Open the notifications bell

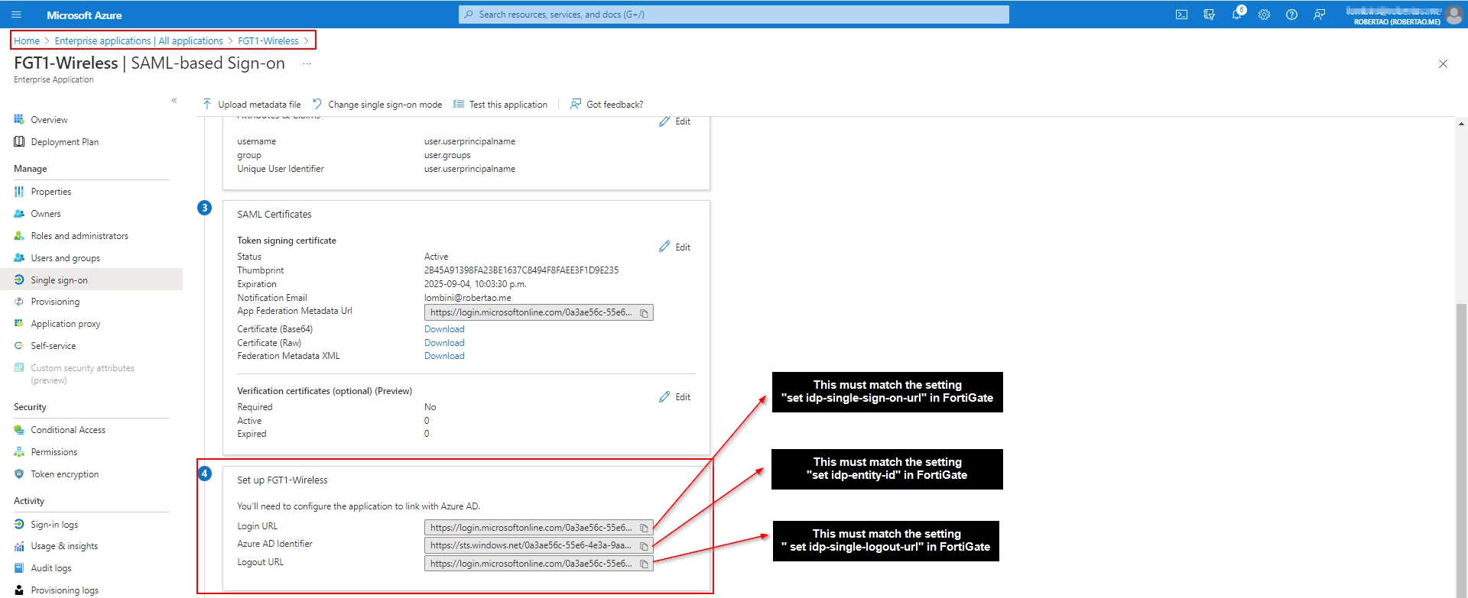[1236, 15]
